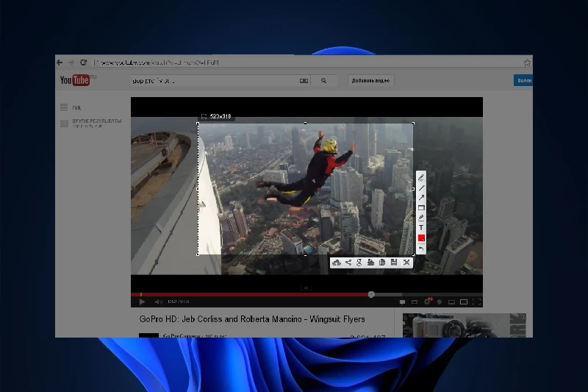Select the pen tool in Lightshot toolbar

pos(421,177)
